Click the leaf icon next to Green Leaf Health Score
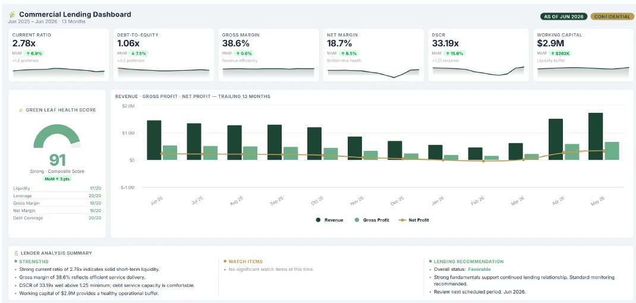The height and width of the screenshot is (303, 636). tap(21, 110)
